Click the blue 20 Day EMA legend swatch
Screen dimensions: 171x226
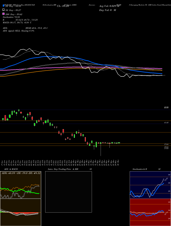click(x=3, y=6)
